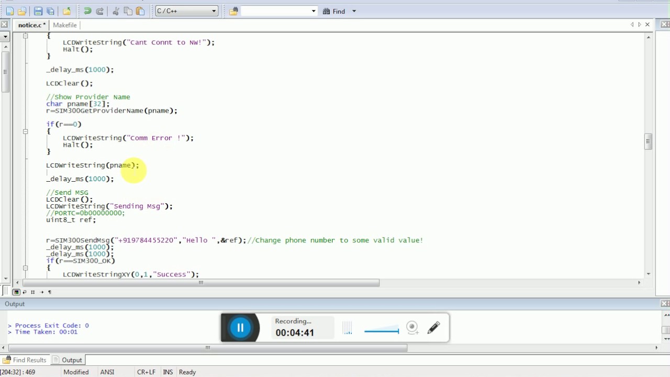Click the ANSI encoding status entry
The image size is (670, 377).
point(107,372)
